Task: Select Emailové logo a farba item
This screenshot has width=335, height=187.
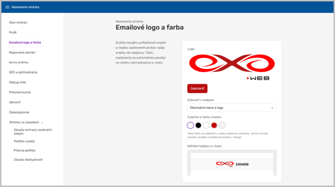Action: (x=25, y=42)
